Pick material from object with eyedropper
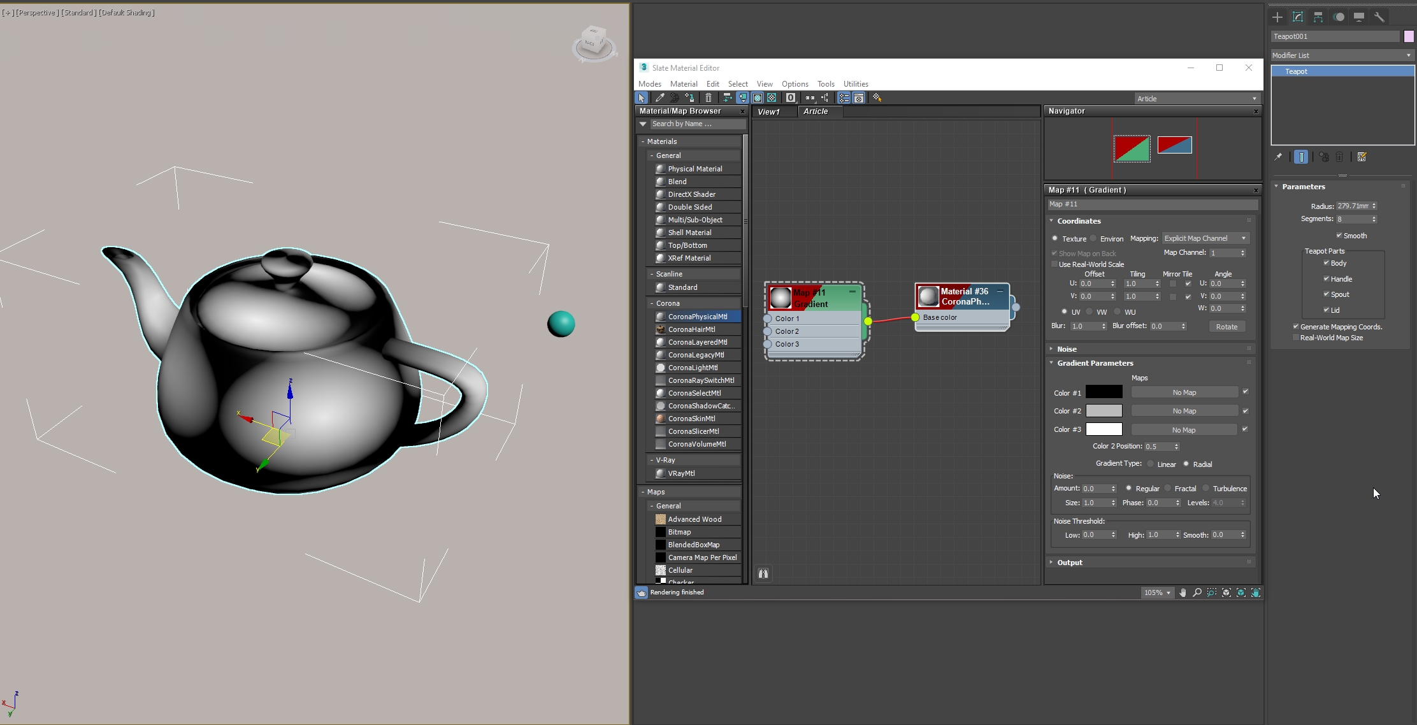The height and width of the screenshot is (725, 1417). click(x=659, y=97)
